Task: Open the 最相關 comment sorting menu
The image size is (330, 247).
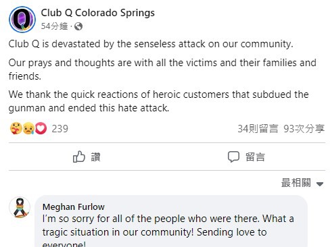Action: tap(302, 183)
